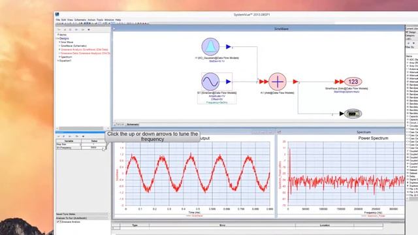
Task: Click the Variable column header
Action: [69, 141]
